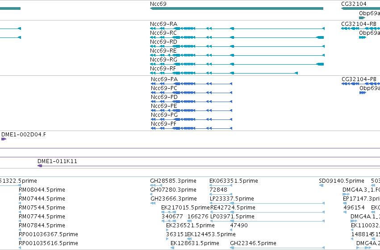This screenshot has width=380, height=250.
Task: Open the CG32104-RB transcript label
Action: [x=359, y=24]
